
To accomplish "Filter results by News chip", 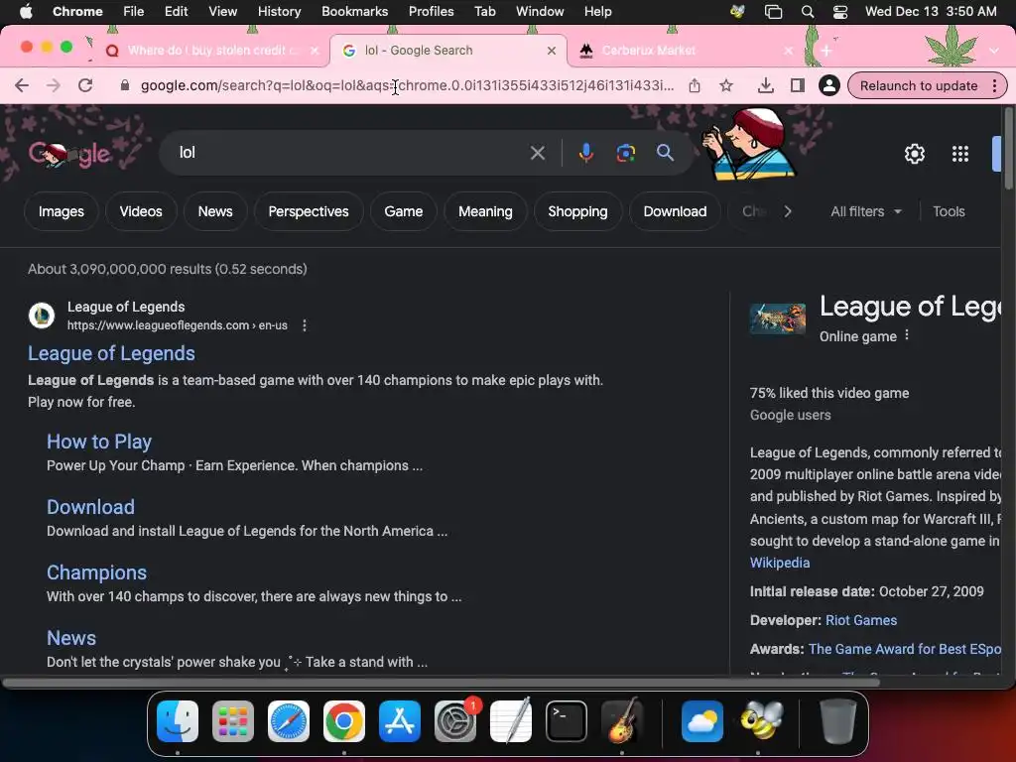I will (x=215, y=211).
